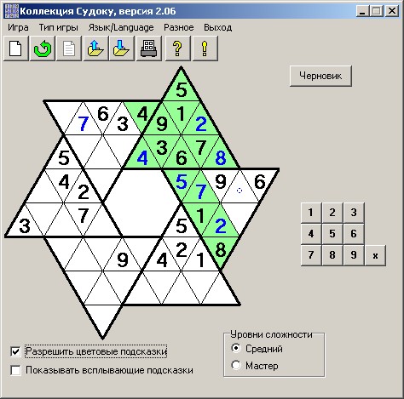This screenshot has height=399, width=404.
Task: Click the grayed-out document icon in toolbar
Action: (69, 48)
